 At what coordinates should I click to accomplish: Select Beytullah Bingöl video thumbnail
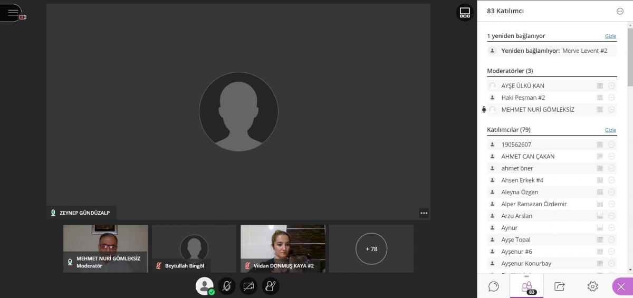coord(194,248)
